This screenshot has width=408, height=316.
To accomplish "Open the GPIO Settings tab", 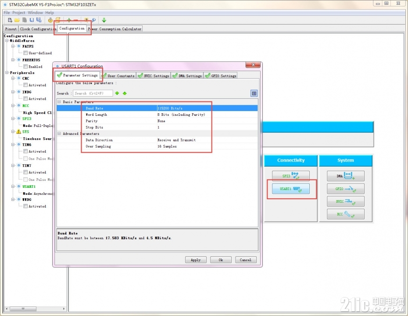I will [x=220, y=76].
